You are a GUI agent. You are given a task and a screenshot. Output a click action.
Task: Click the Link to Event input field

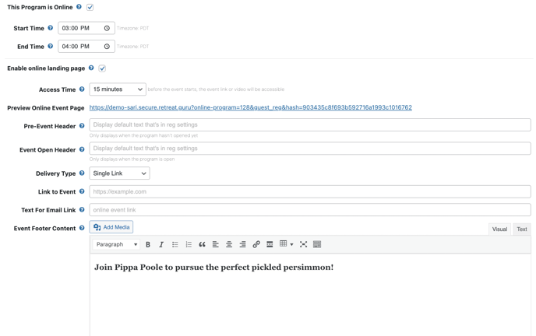click(310, 191)
